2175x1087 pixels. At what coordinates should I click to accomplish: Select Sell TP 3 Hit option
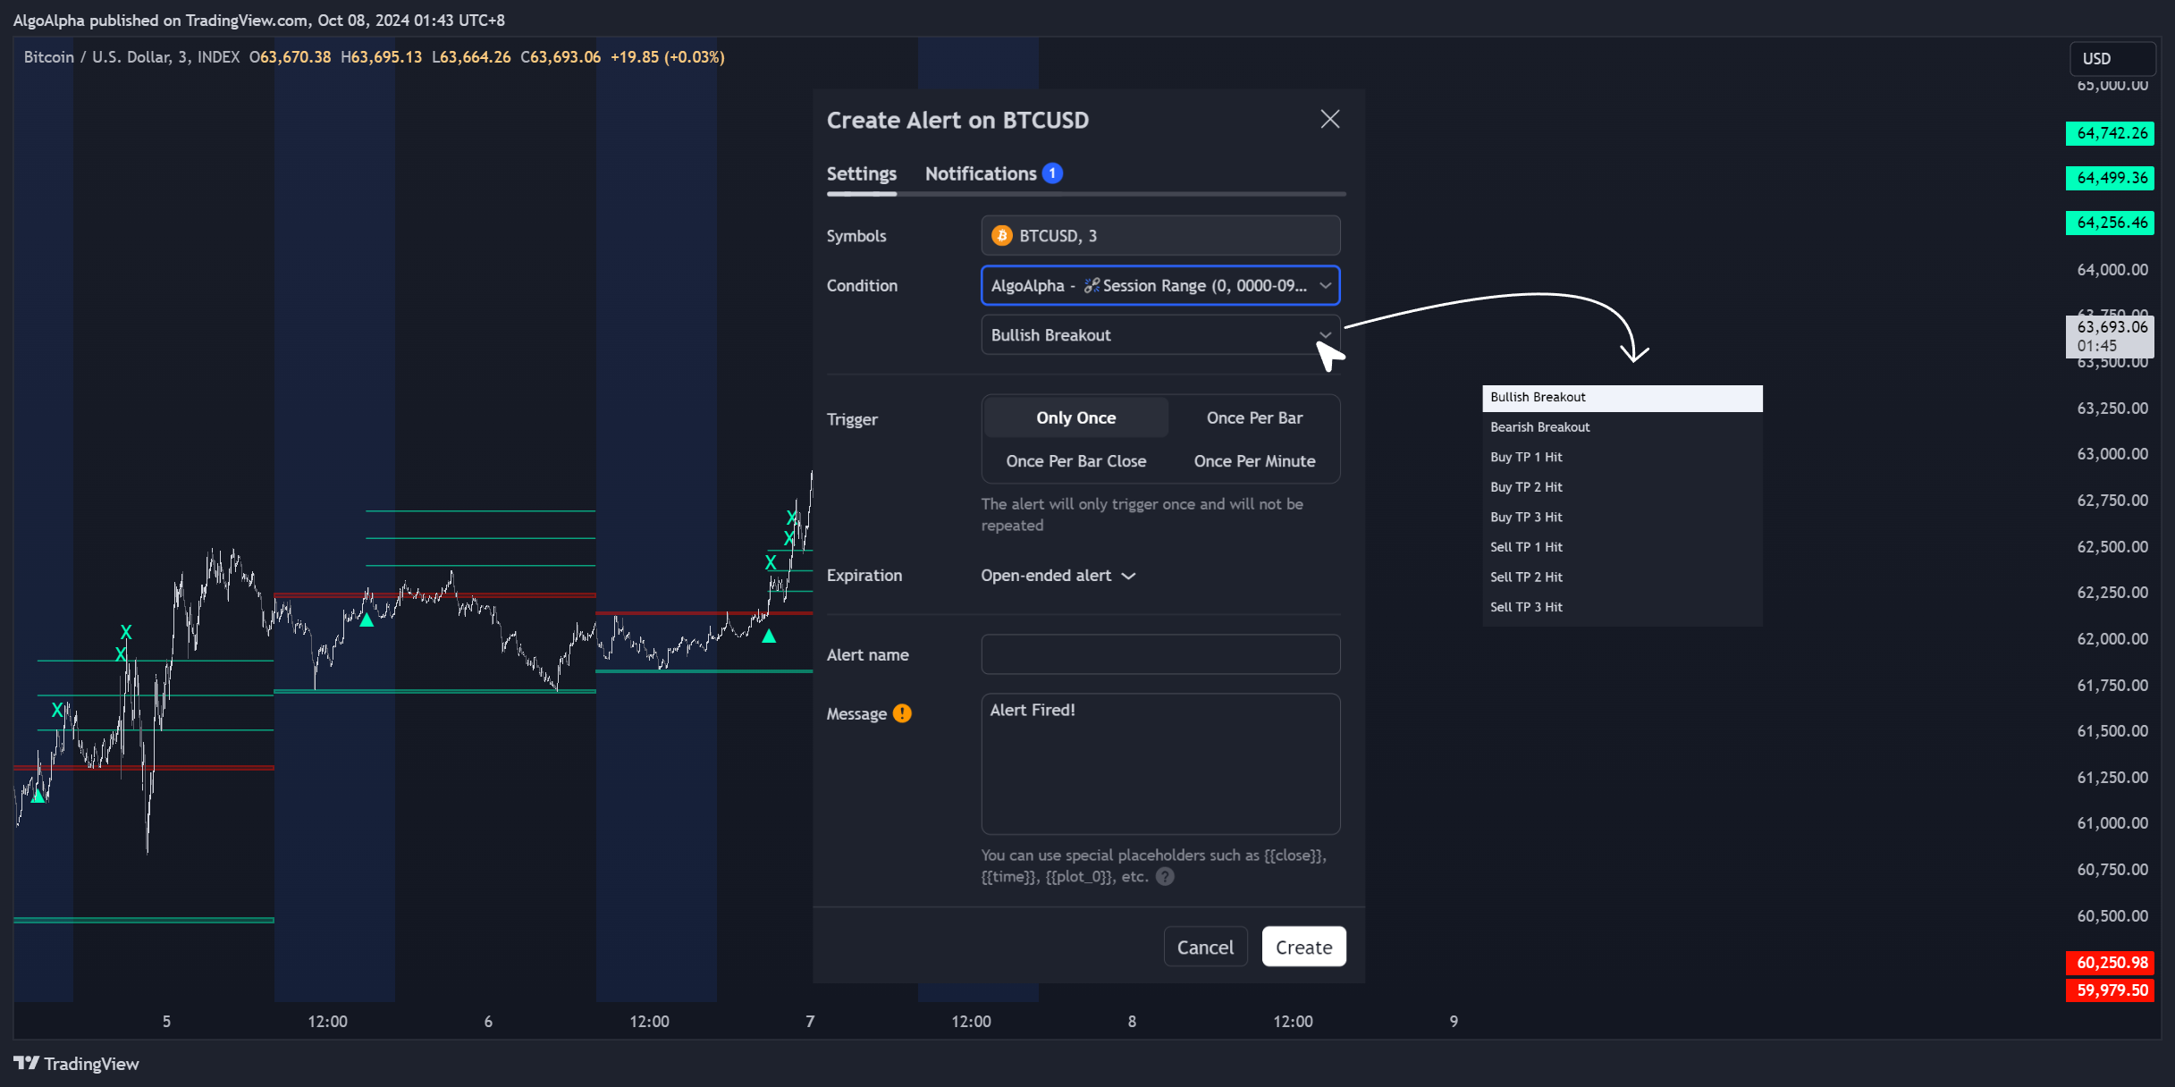pyautogui.click(x=1622, y=607)
